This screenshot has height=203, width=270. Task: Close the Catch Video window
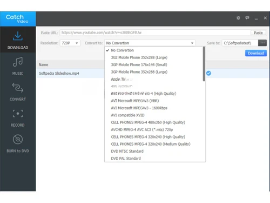(x=265, y=18)
